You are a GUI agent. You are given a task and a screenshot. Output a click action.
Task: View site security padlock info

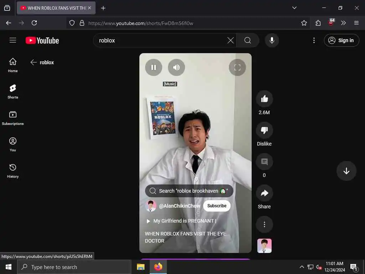(82, 23)
